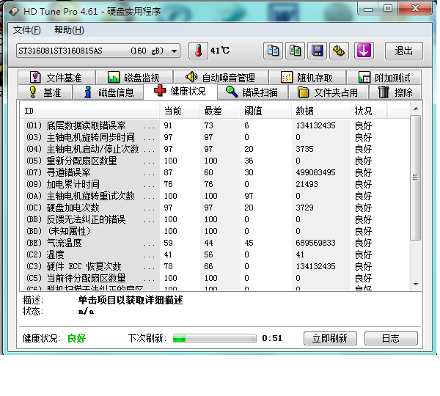The height and width of the screenshot is (396, 440).
Task: Click the scrollbar down arrow
Action: click(416, 285)
